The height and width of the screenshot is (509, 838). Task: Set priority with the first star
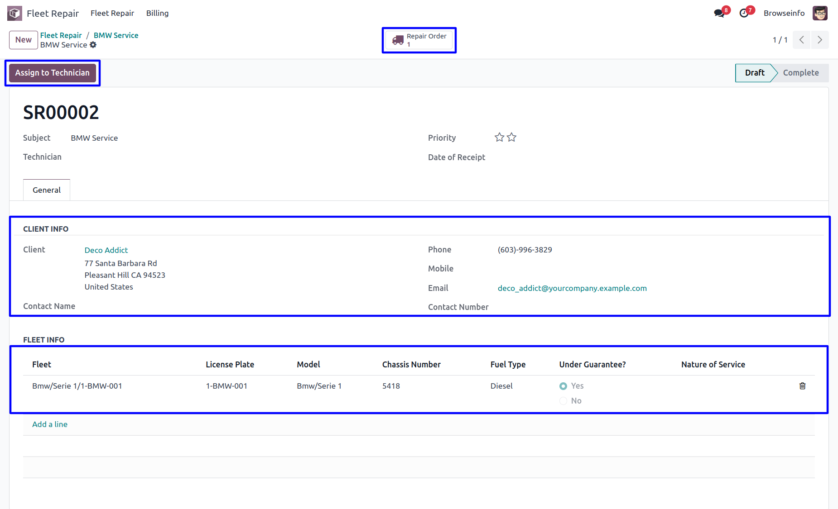[499, 138]
